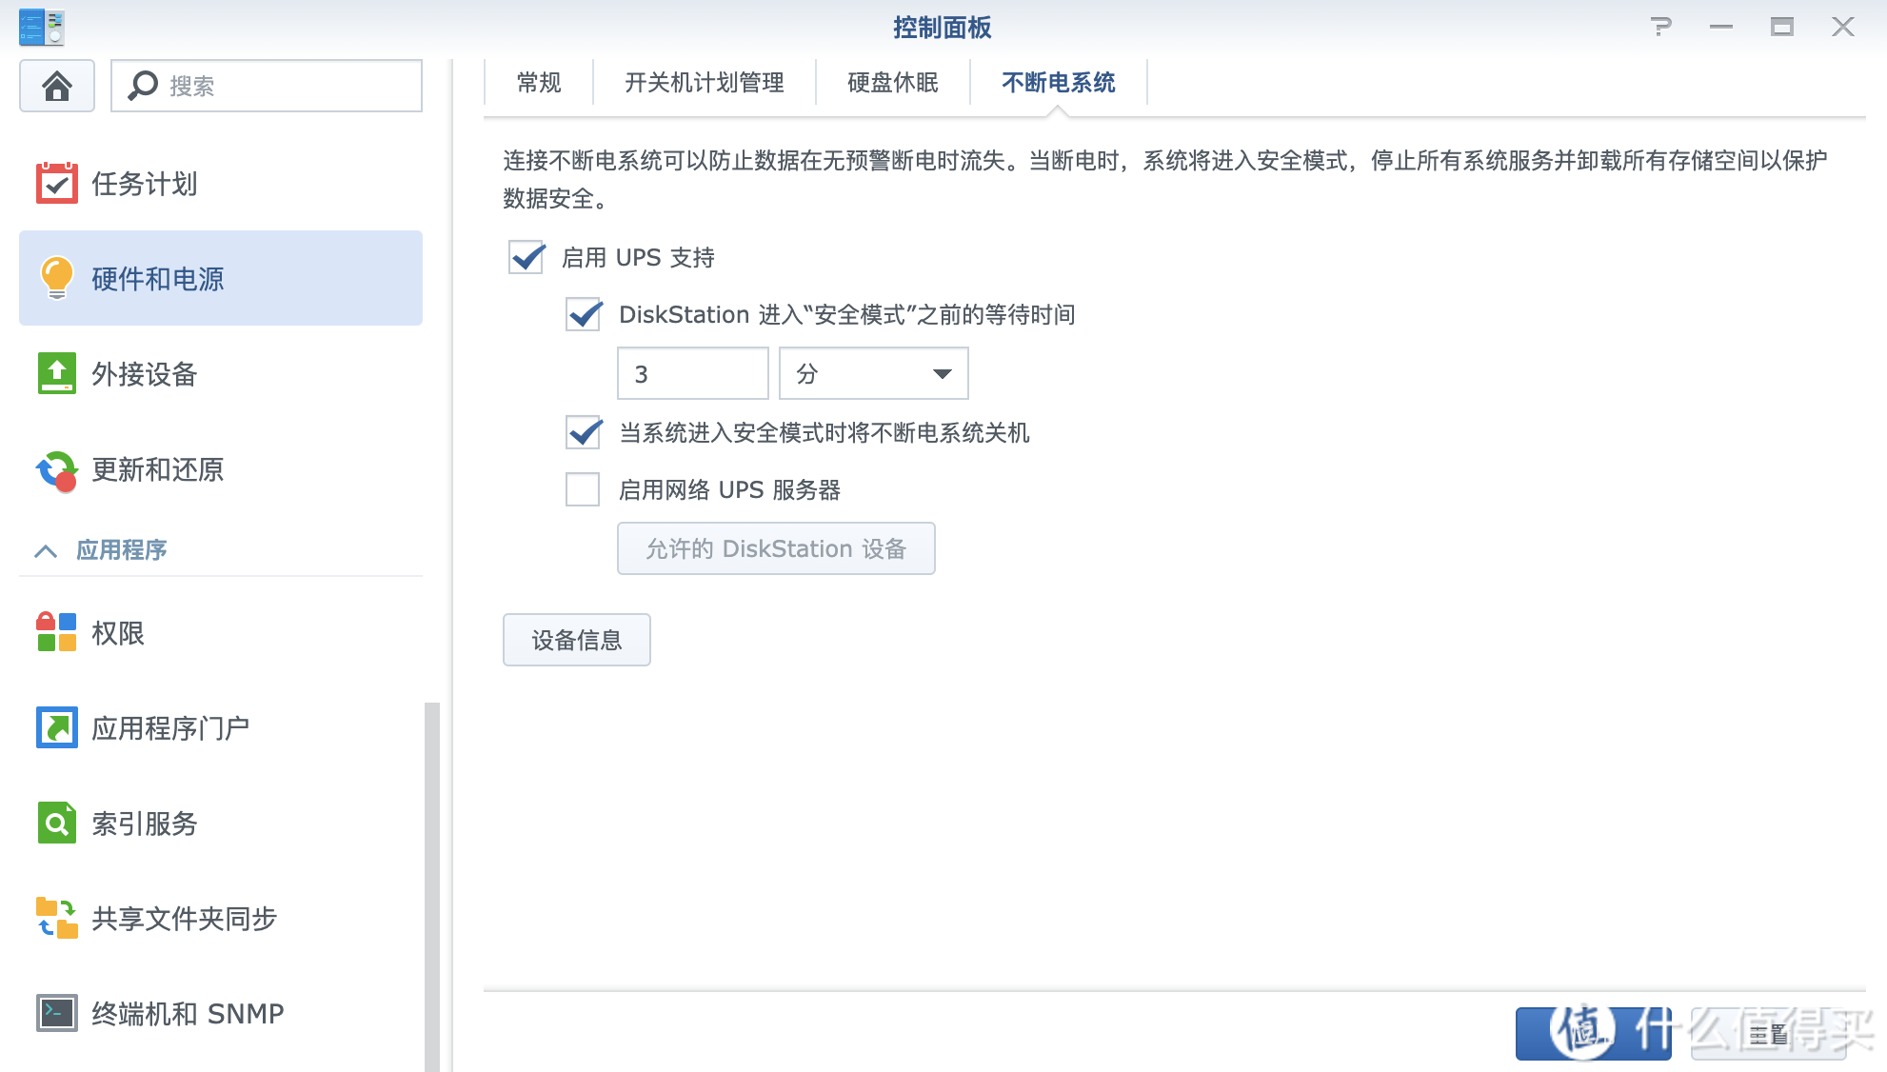Click the 搜索 search field
The width and height of the screenshot is (1887, 1072).
click(286, 86)
